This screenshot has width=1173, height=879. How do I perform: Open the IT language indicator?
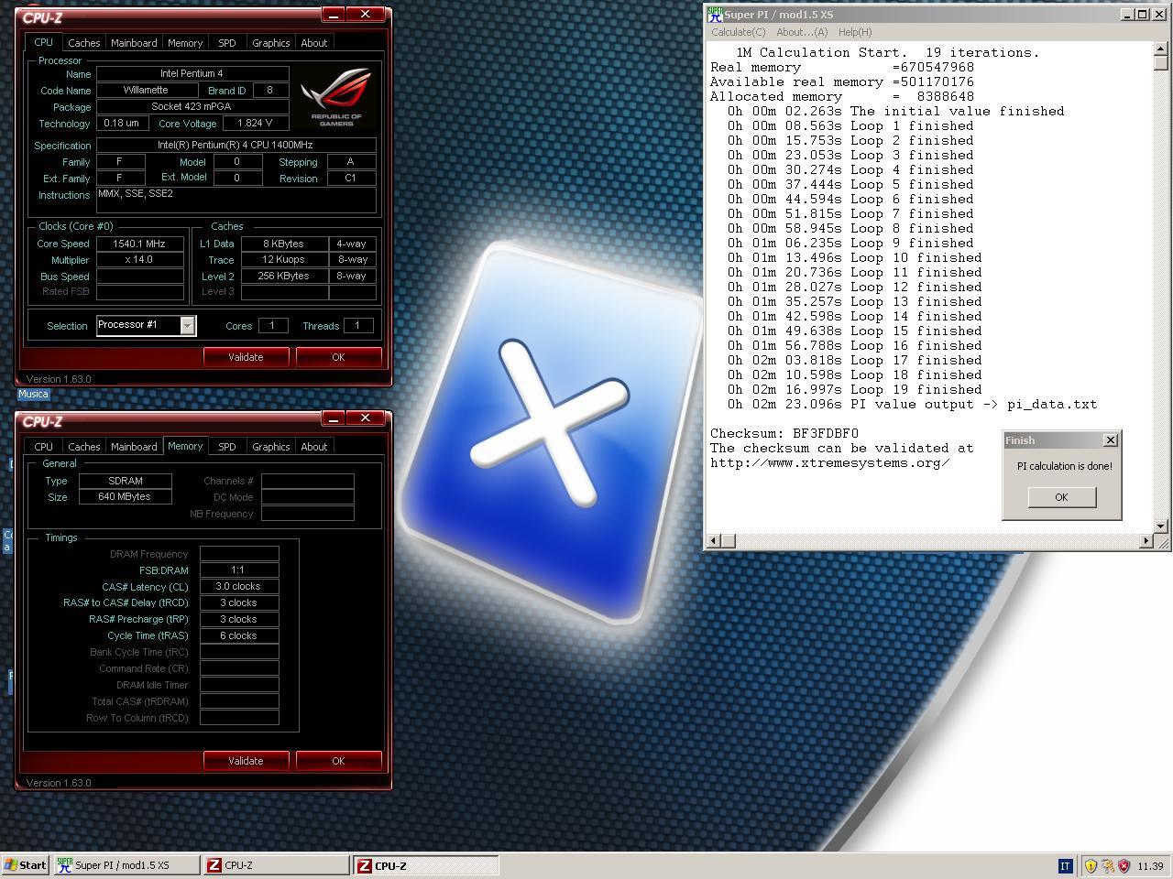click(x=1065, y=865)
